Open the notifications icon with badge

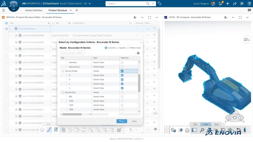point(220,3)
